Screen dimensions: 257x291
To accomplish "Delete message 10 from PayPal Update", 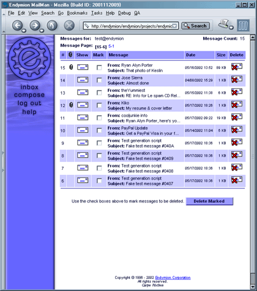I will click(237, 130).
